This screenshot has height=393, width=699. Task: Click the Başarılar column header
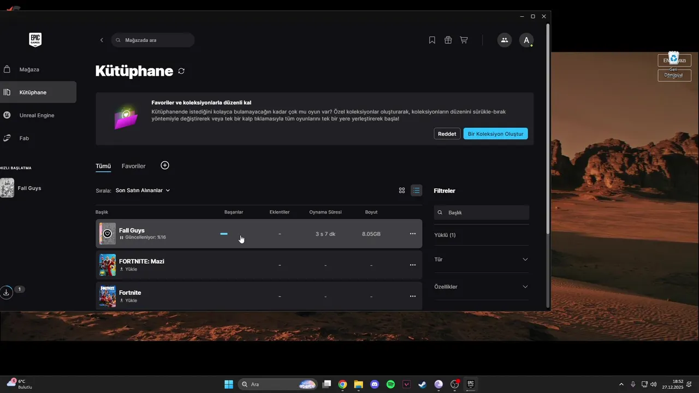point(234,212)
